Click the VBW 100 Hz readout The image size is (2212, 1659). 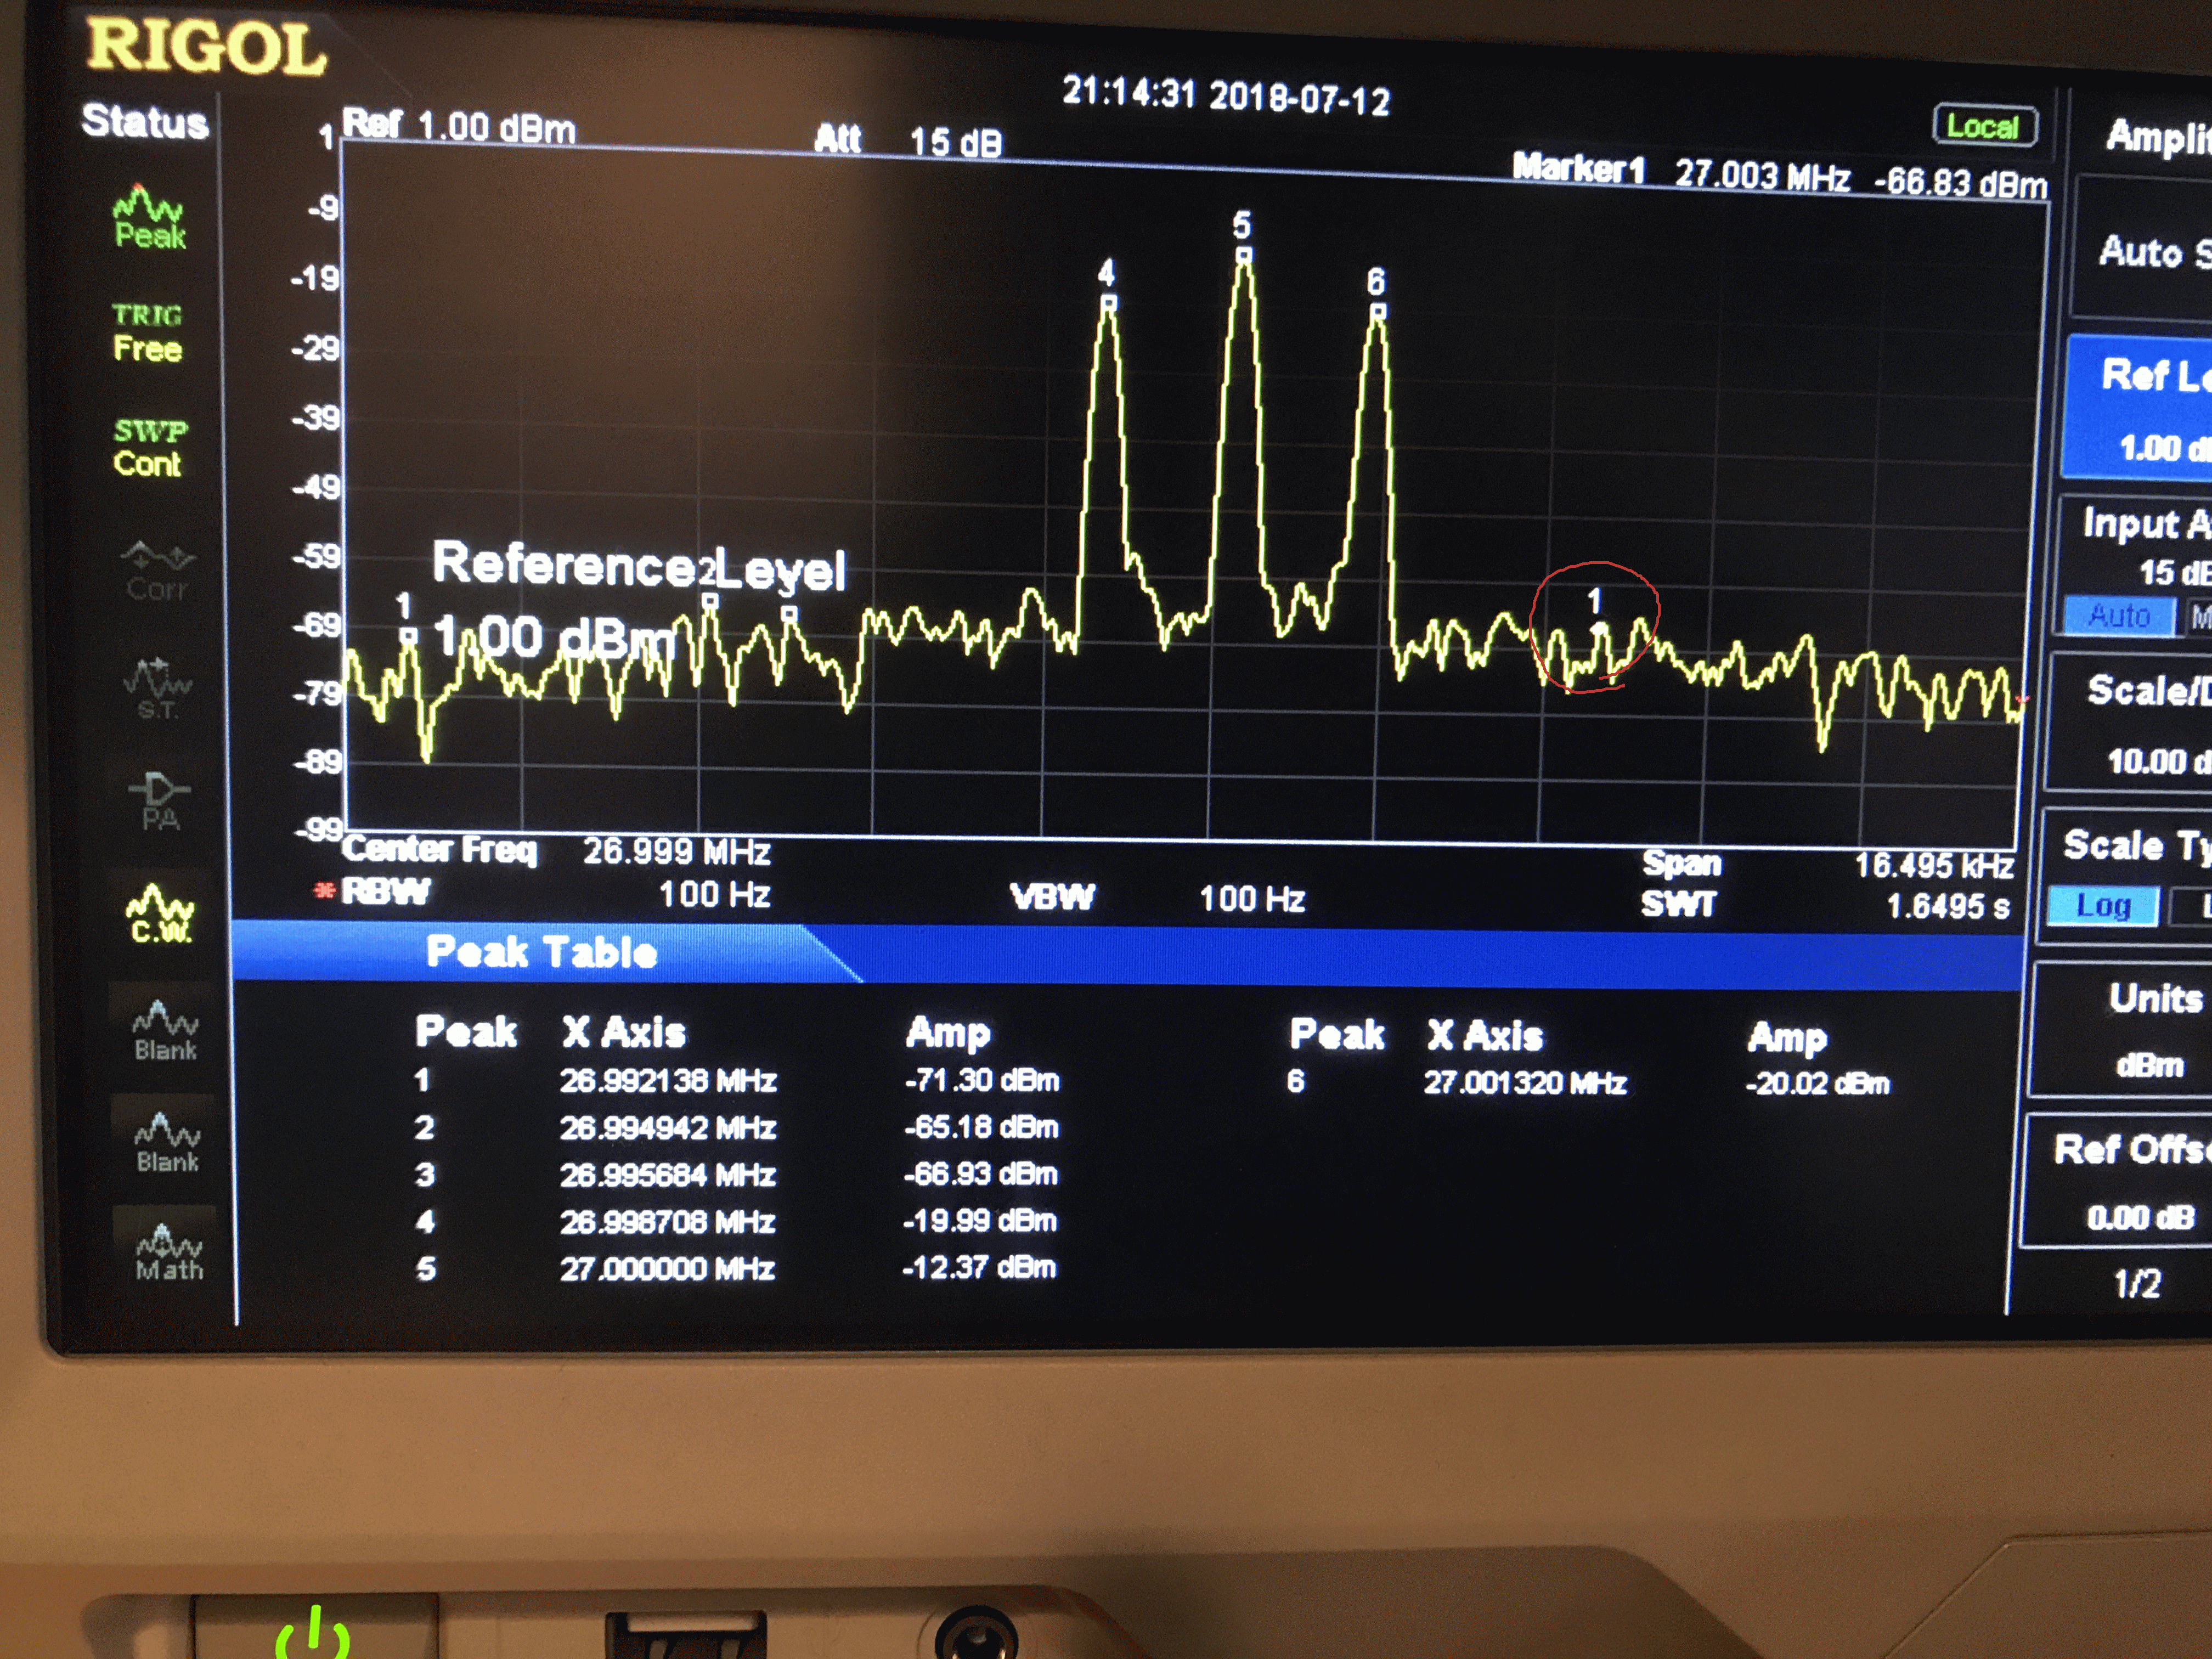[x=1158, y=898]
